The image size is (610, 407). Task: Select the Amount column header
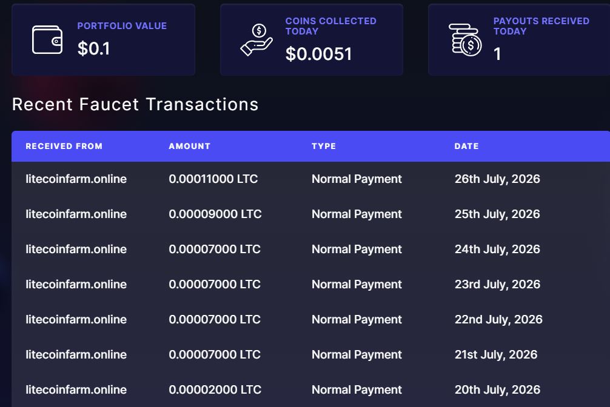[x=189, y=146]
